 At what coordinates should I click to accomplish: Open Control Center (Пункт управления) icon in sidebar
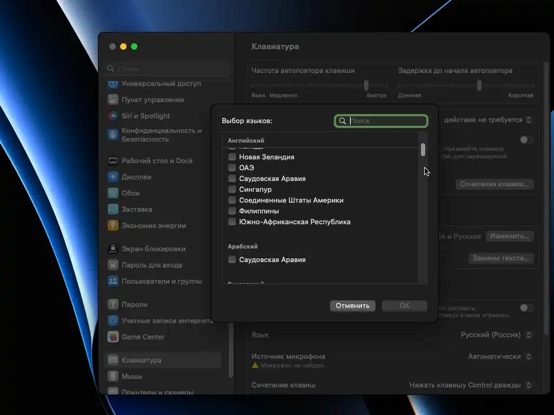(113, 100)
